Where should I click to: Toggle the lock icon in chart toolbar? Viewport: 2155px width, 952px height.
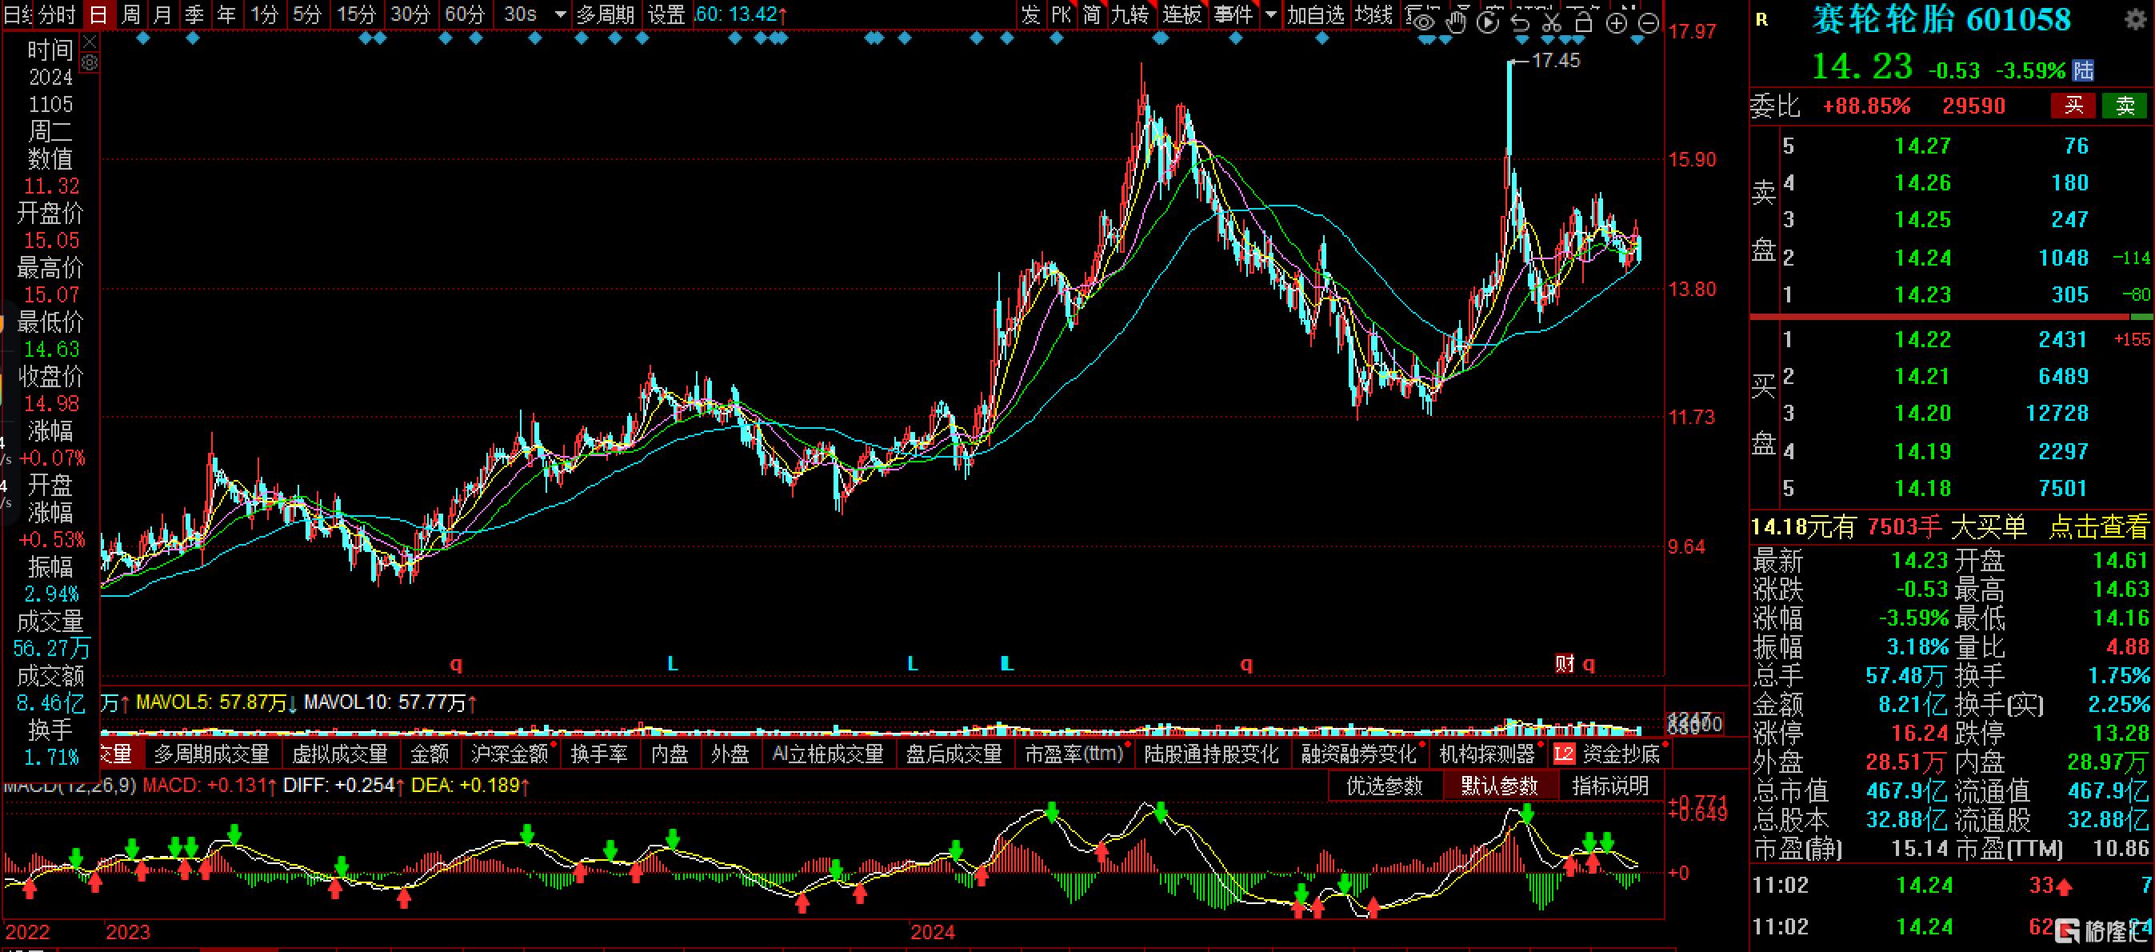pos(1583,22)
